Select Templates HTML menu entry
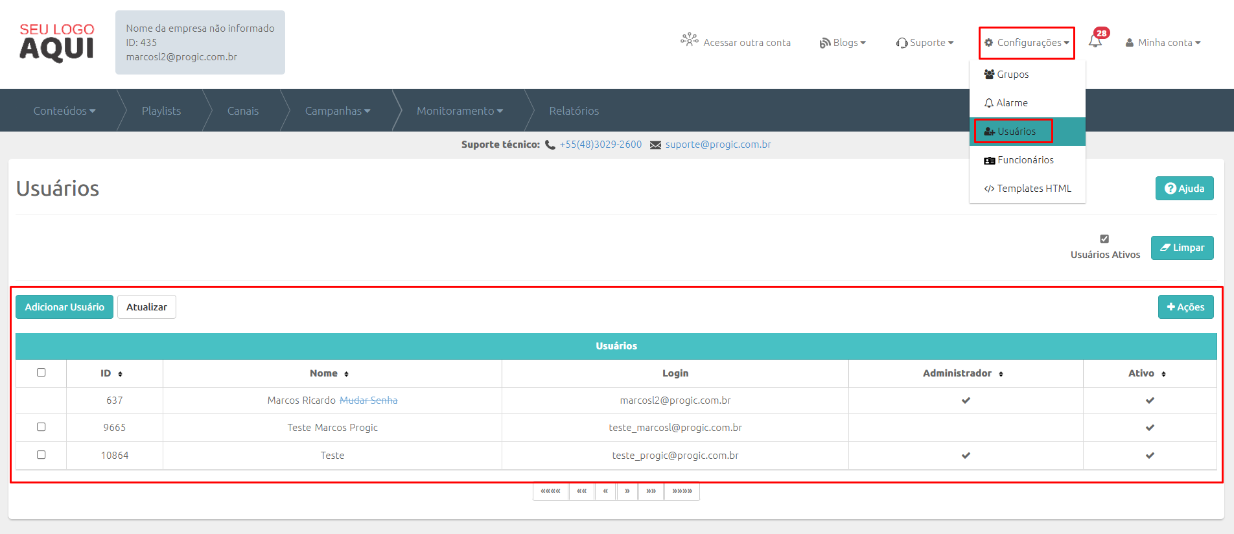Image resolution: width=1234 pixels, height=534 pixels. click(x=1027, y=189)
